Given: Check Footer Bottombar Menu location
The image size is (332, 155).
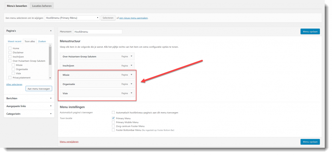Looking at the screenshot, I should pyautogui.click(x=113, y=130).
